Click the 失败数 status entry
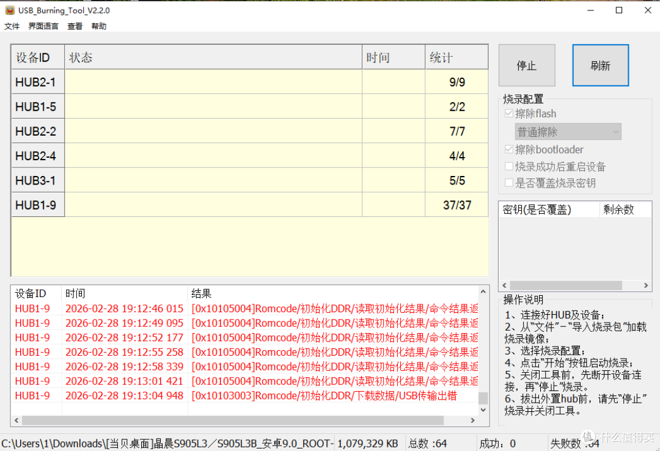This screenshot has height=451, width=660. [x=574, y=444]
